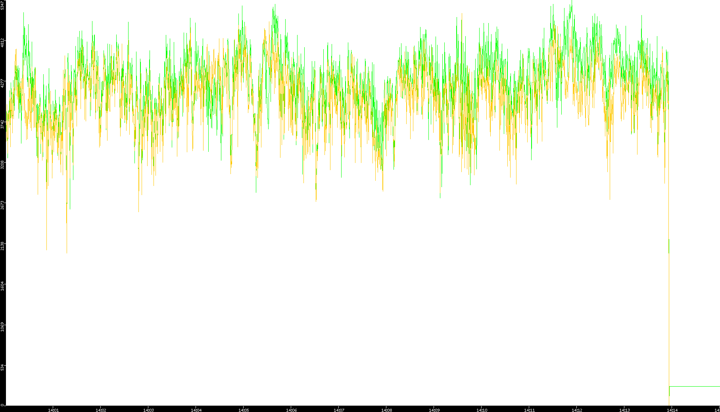Click the 2138 value axis label

pyautogui.click(x=2, y=246)
